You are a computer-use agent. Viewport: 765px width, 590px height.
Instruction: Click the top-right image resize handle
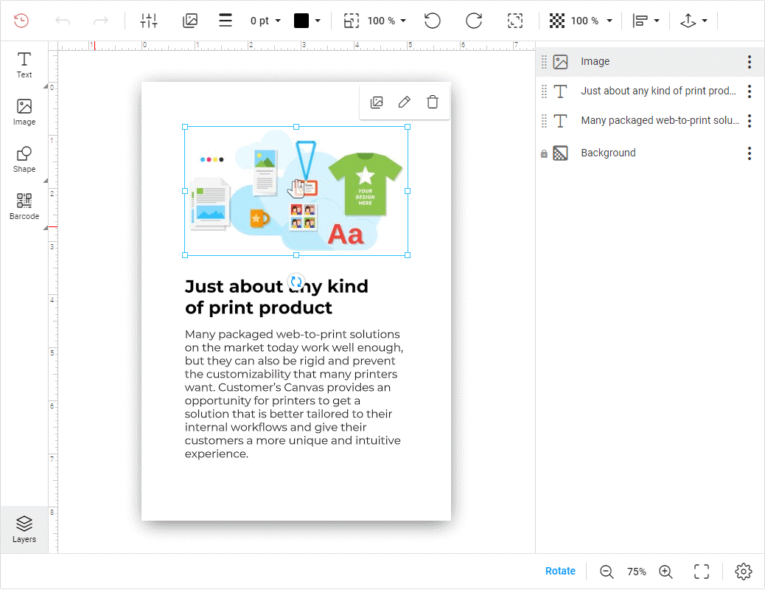coord(408,127)
